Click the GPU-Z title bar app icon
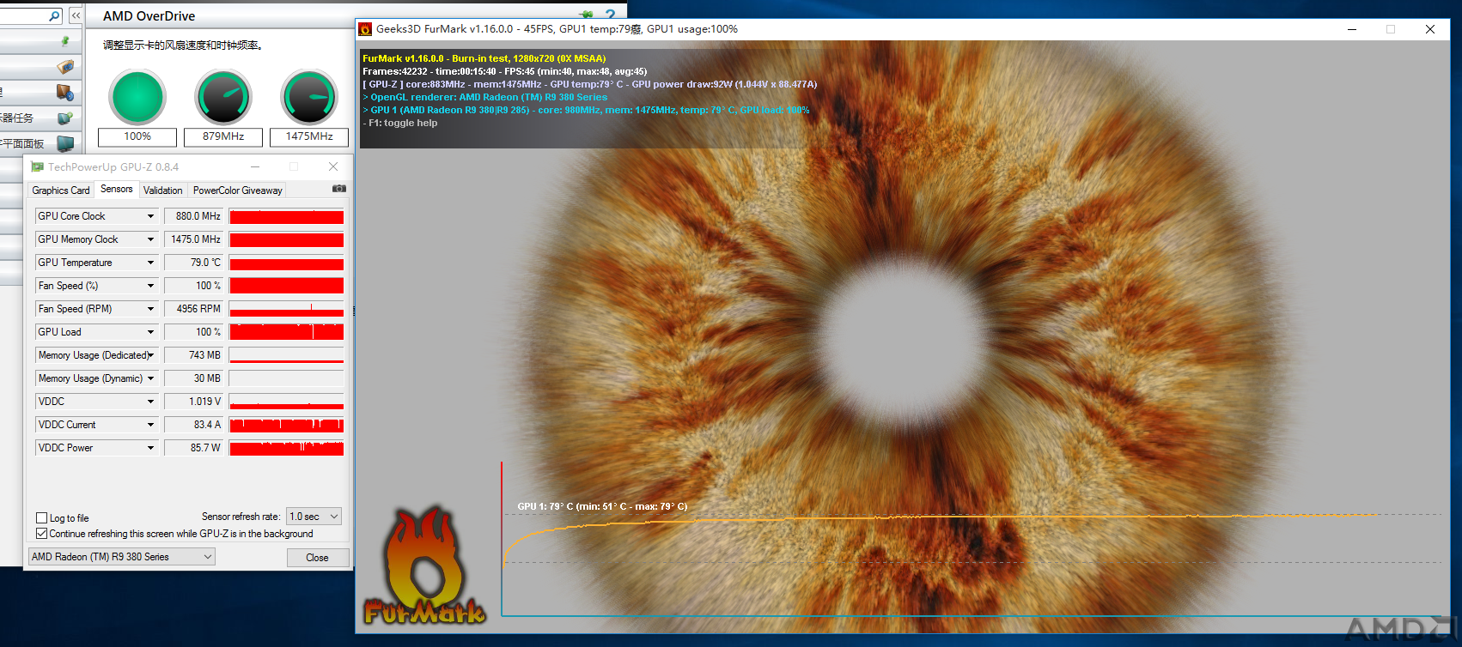 click(x=37, y=166)
